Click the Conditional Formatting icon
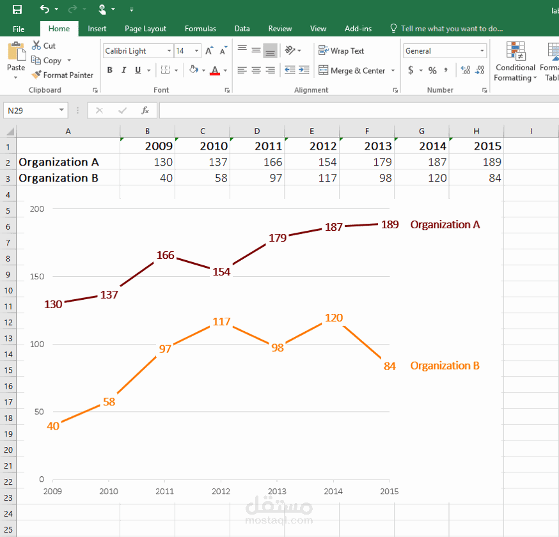 [515, 51]
